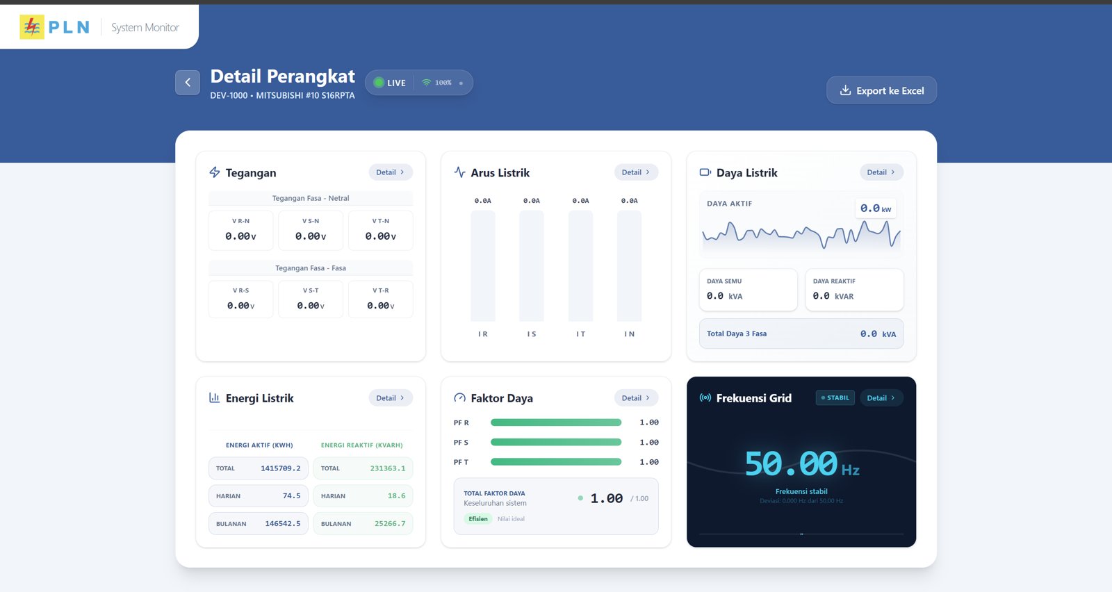Click the Daya Semu kVA tile
Screen dimensions: 1112x592
click(x=749, y=290)
